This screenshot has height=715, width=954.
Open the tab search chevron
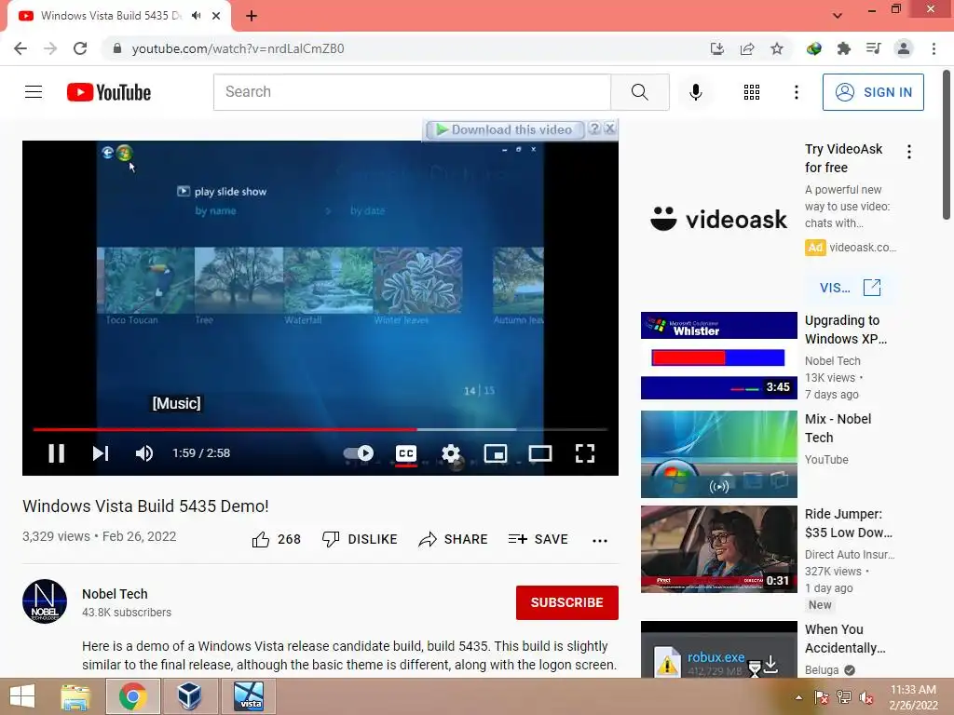point(838,16)
